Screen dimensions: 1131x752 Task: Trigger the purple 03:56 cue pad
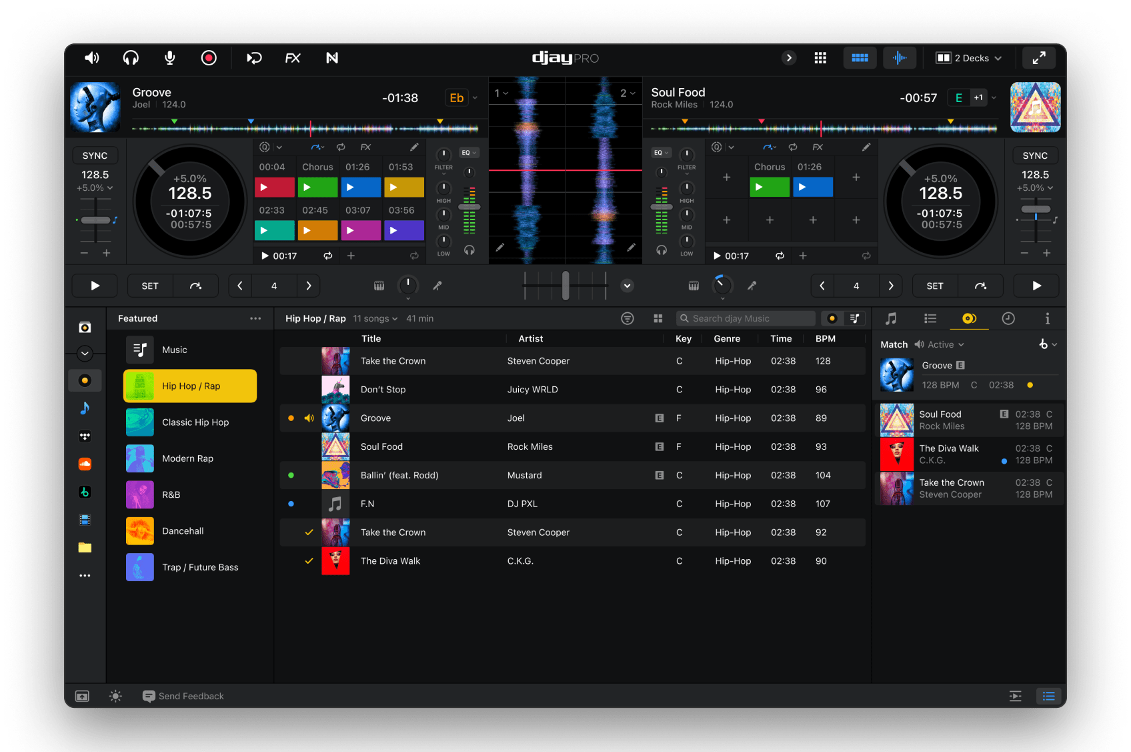[404, 230]
